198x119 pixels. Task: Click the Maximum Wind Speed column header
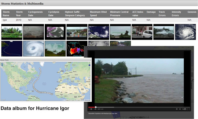tap(98, 14)
